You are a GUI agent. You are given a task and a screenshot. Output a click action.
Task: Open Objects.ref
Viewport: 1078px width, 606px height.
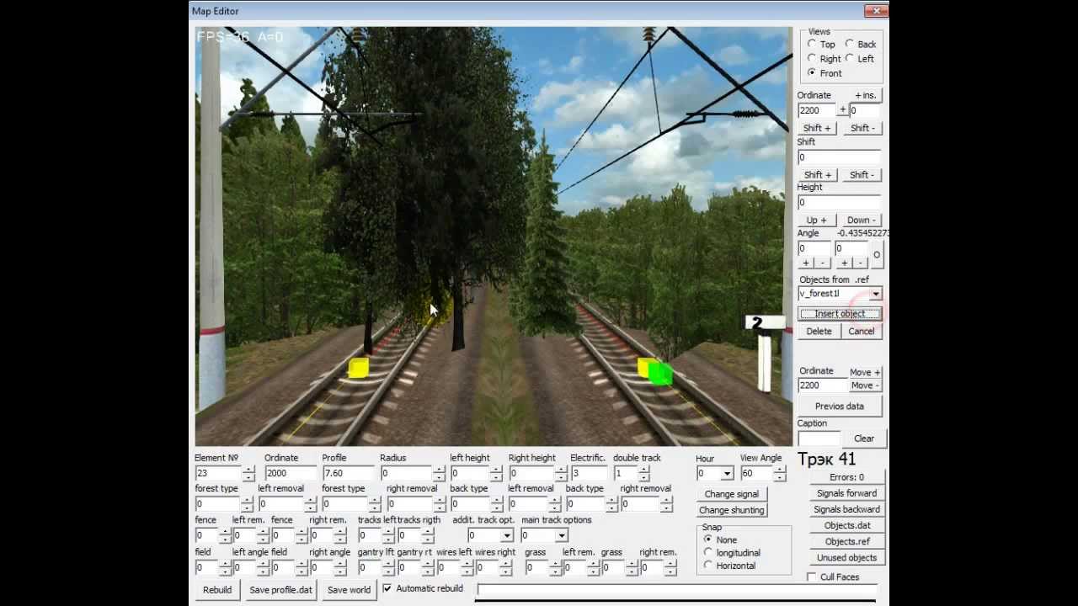pyautogui.click(x=847, y=541)
